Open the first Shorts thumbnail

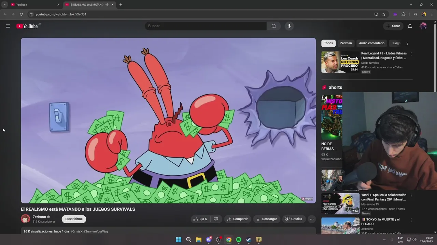tap(332, 117)
